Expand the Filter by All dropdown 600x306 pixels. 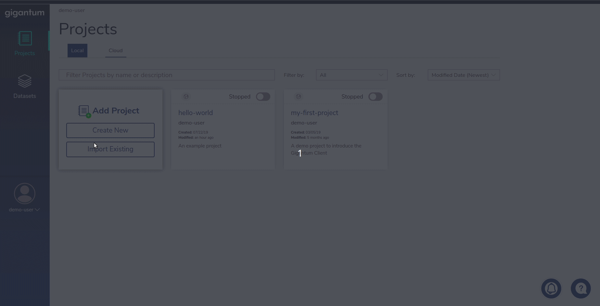(x=351, y=75)
